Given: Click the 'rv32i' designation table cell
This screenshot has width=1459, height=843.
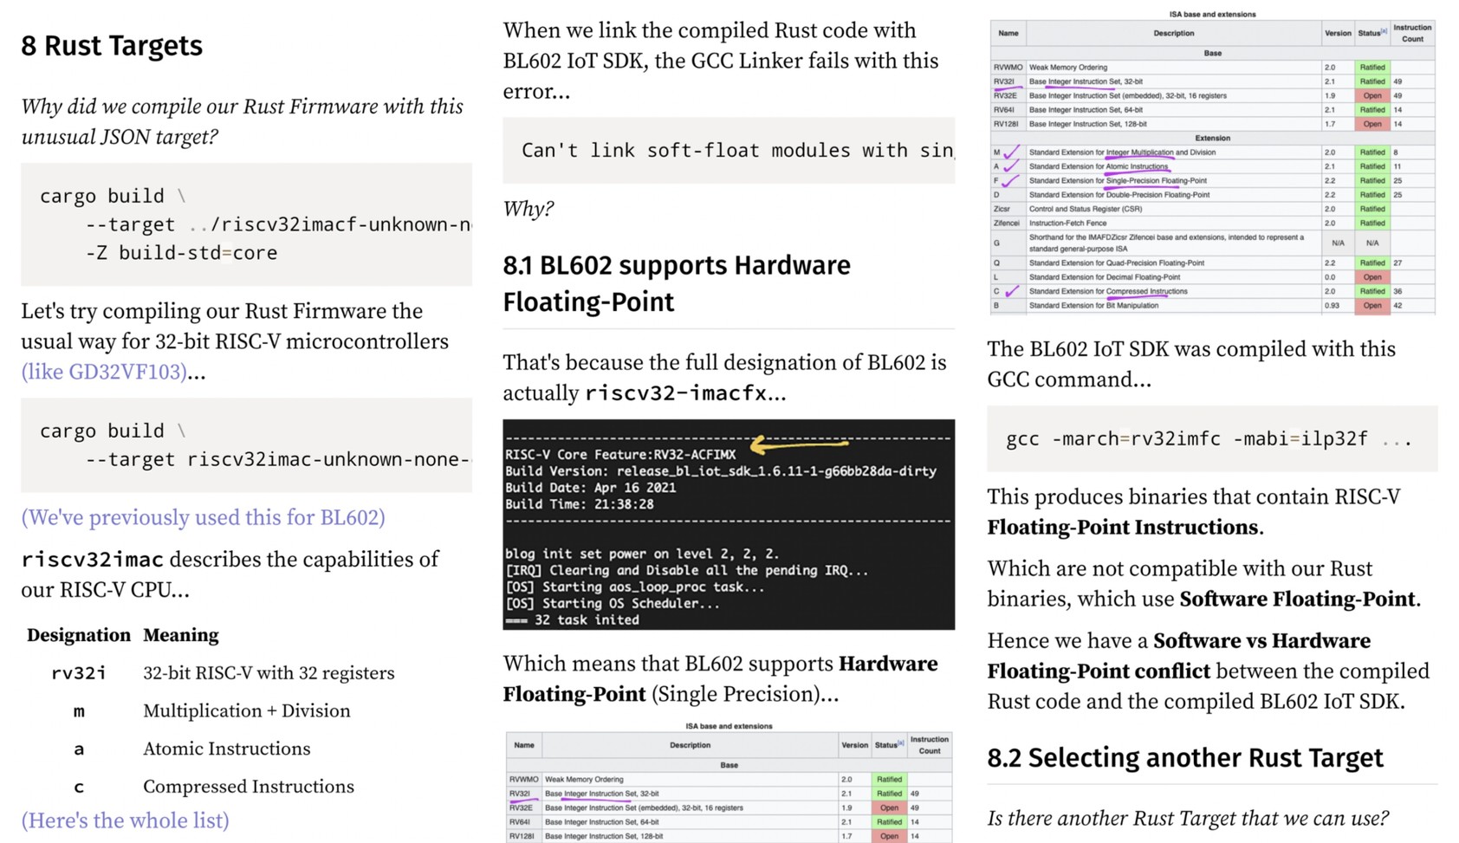Looking at the screenshot, I should (x=78, y=673).
